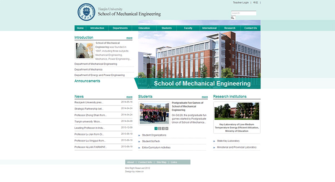
Task: Expand the News section via more
Action: [129, 97]
